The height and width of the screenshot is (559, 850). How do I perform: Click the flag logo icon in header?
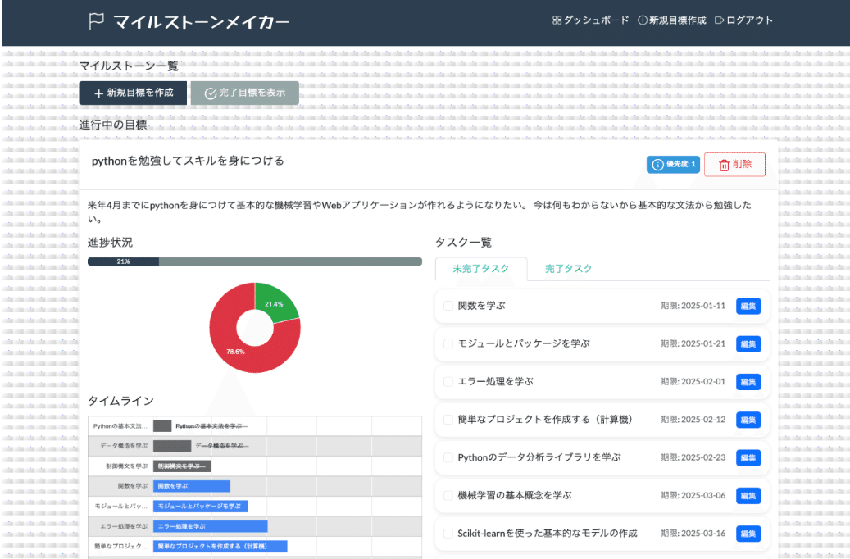(97, 21)
